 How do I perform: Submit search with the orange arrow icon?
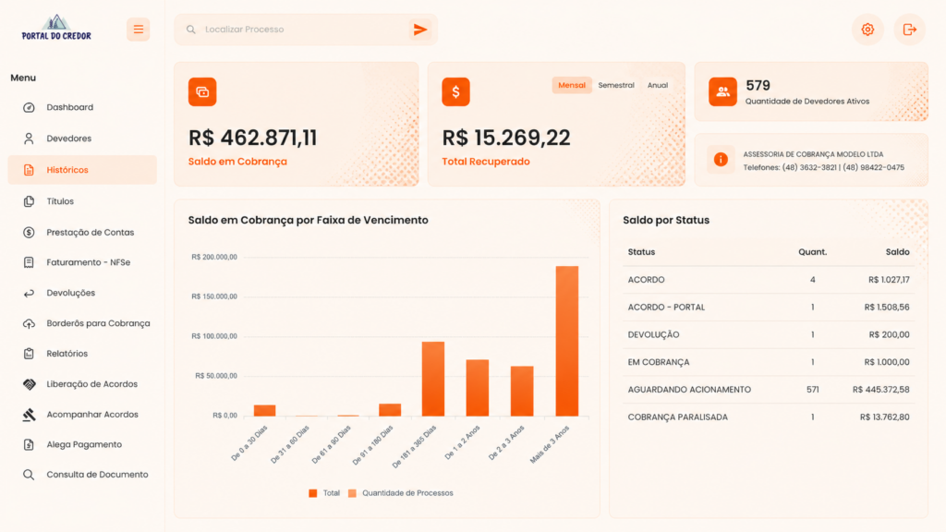[x=420, y=30]
